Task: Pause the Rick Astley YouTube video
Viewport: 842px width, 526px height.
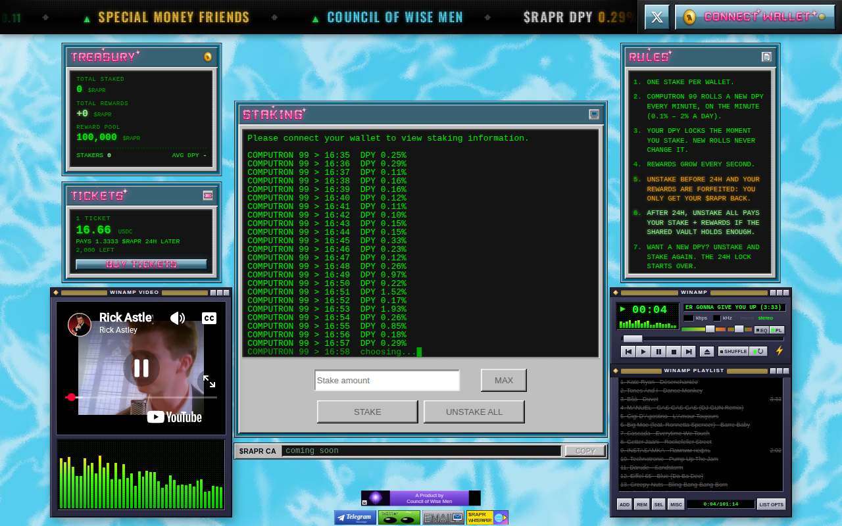Action: [x=141, y=368]
